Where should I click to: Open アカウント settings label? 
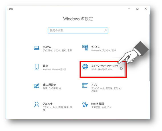(48, 104)
